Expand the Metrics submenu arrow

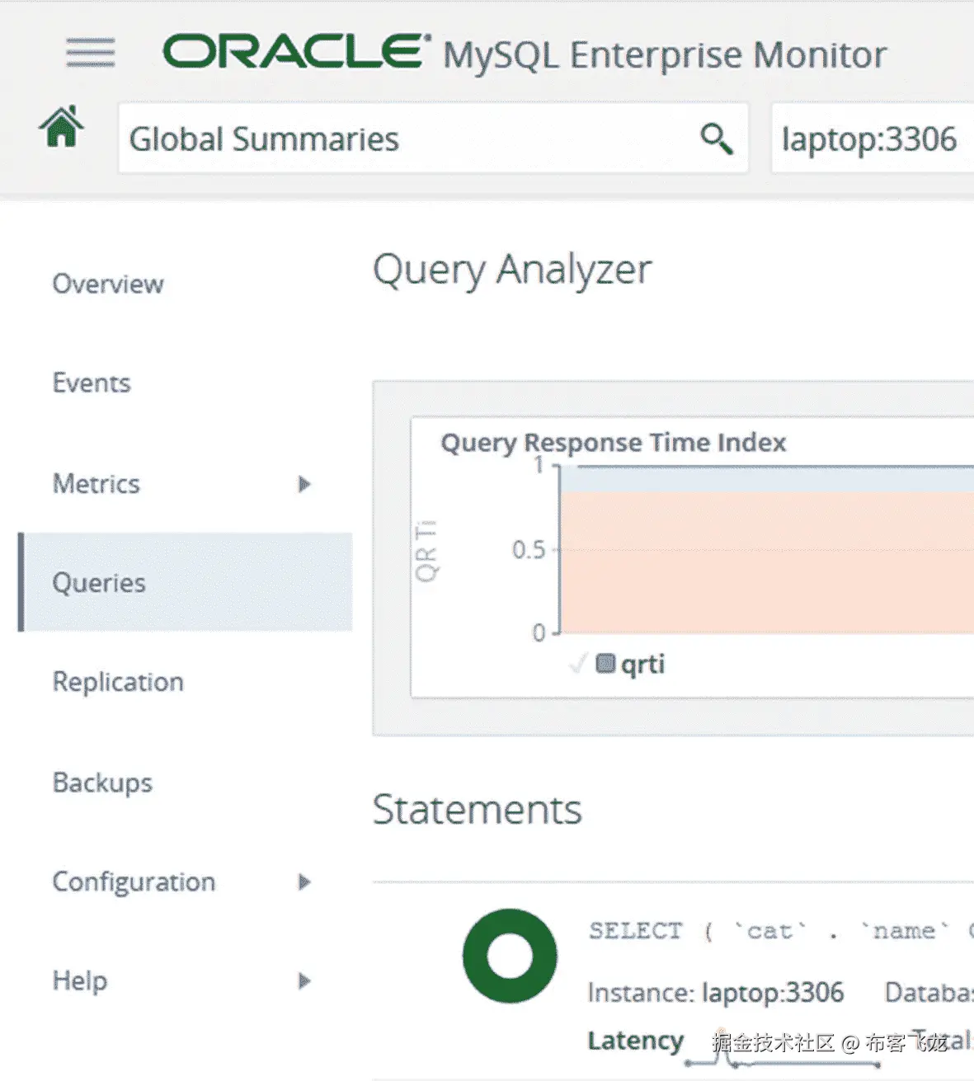pos(304,484)
